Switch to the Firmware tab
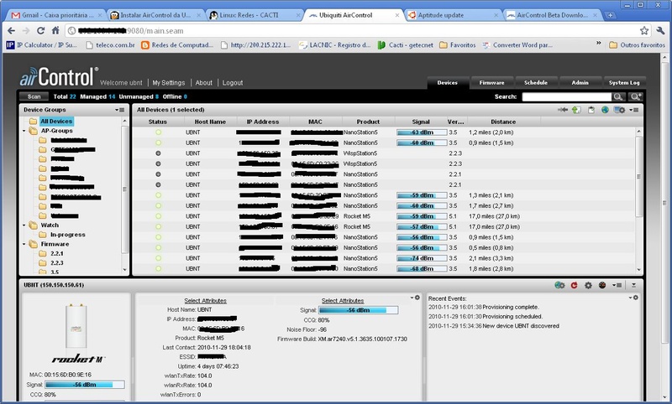This screenshot has width=672, height=404. tap(491, 82)
